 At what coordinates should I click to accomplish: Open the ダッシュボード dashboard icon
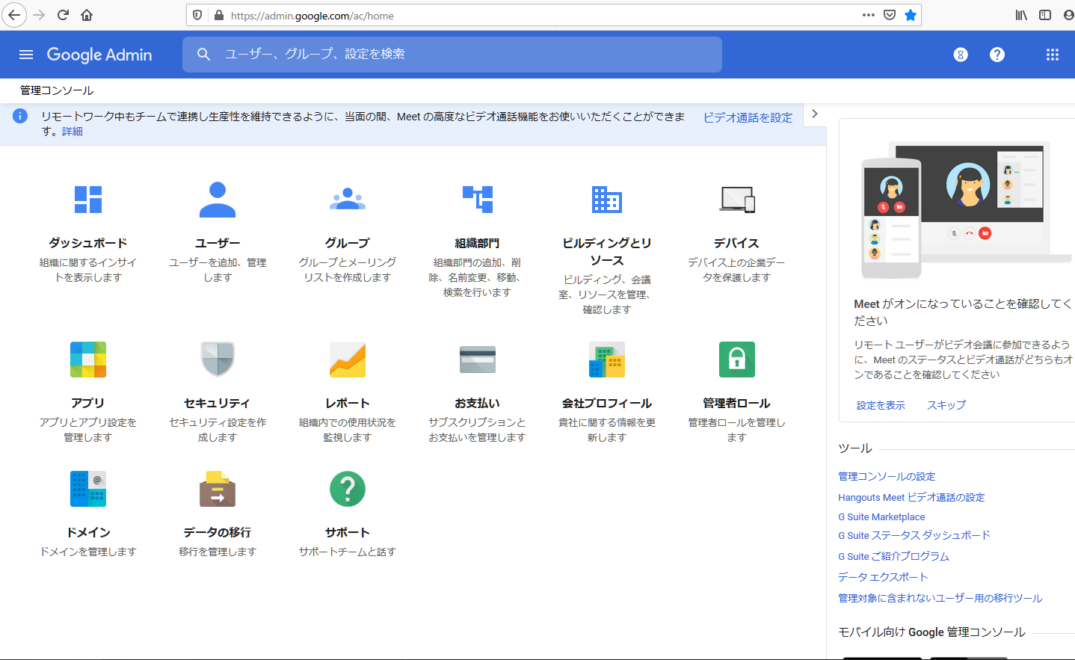coord(88,200)
